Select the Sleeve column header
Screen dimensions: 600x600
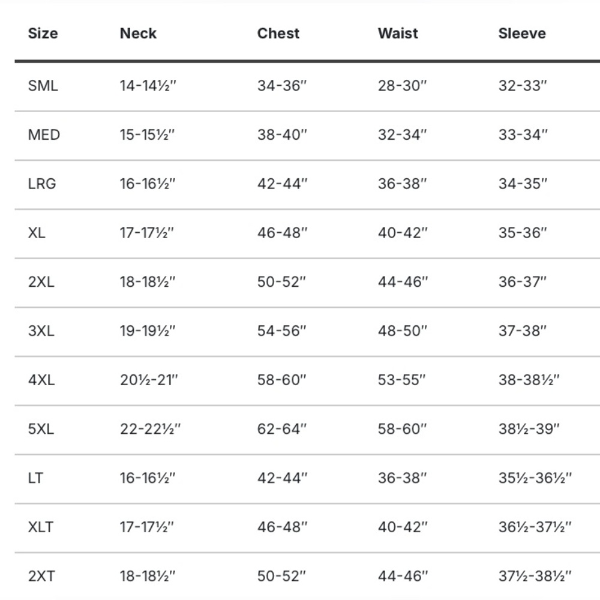point(522,34)
